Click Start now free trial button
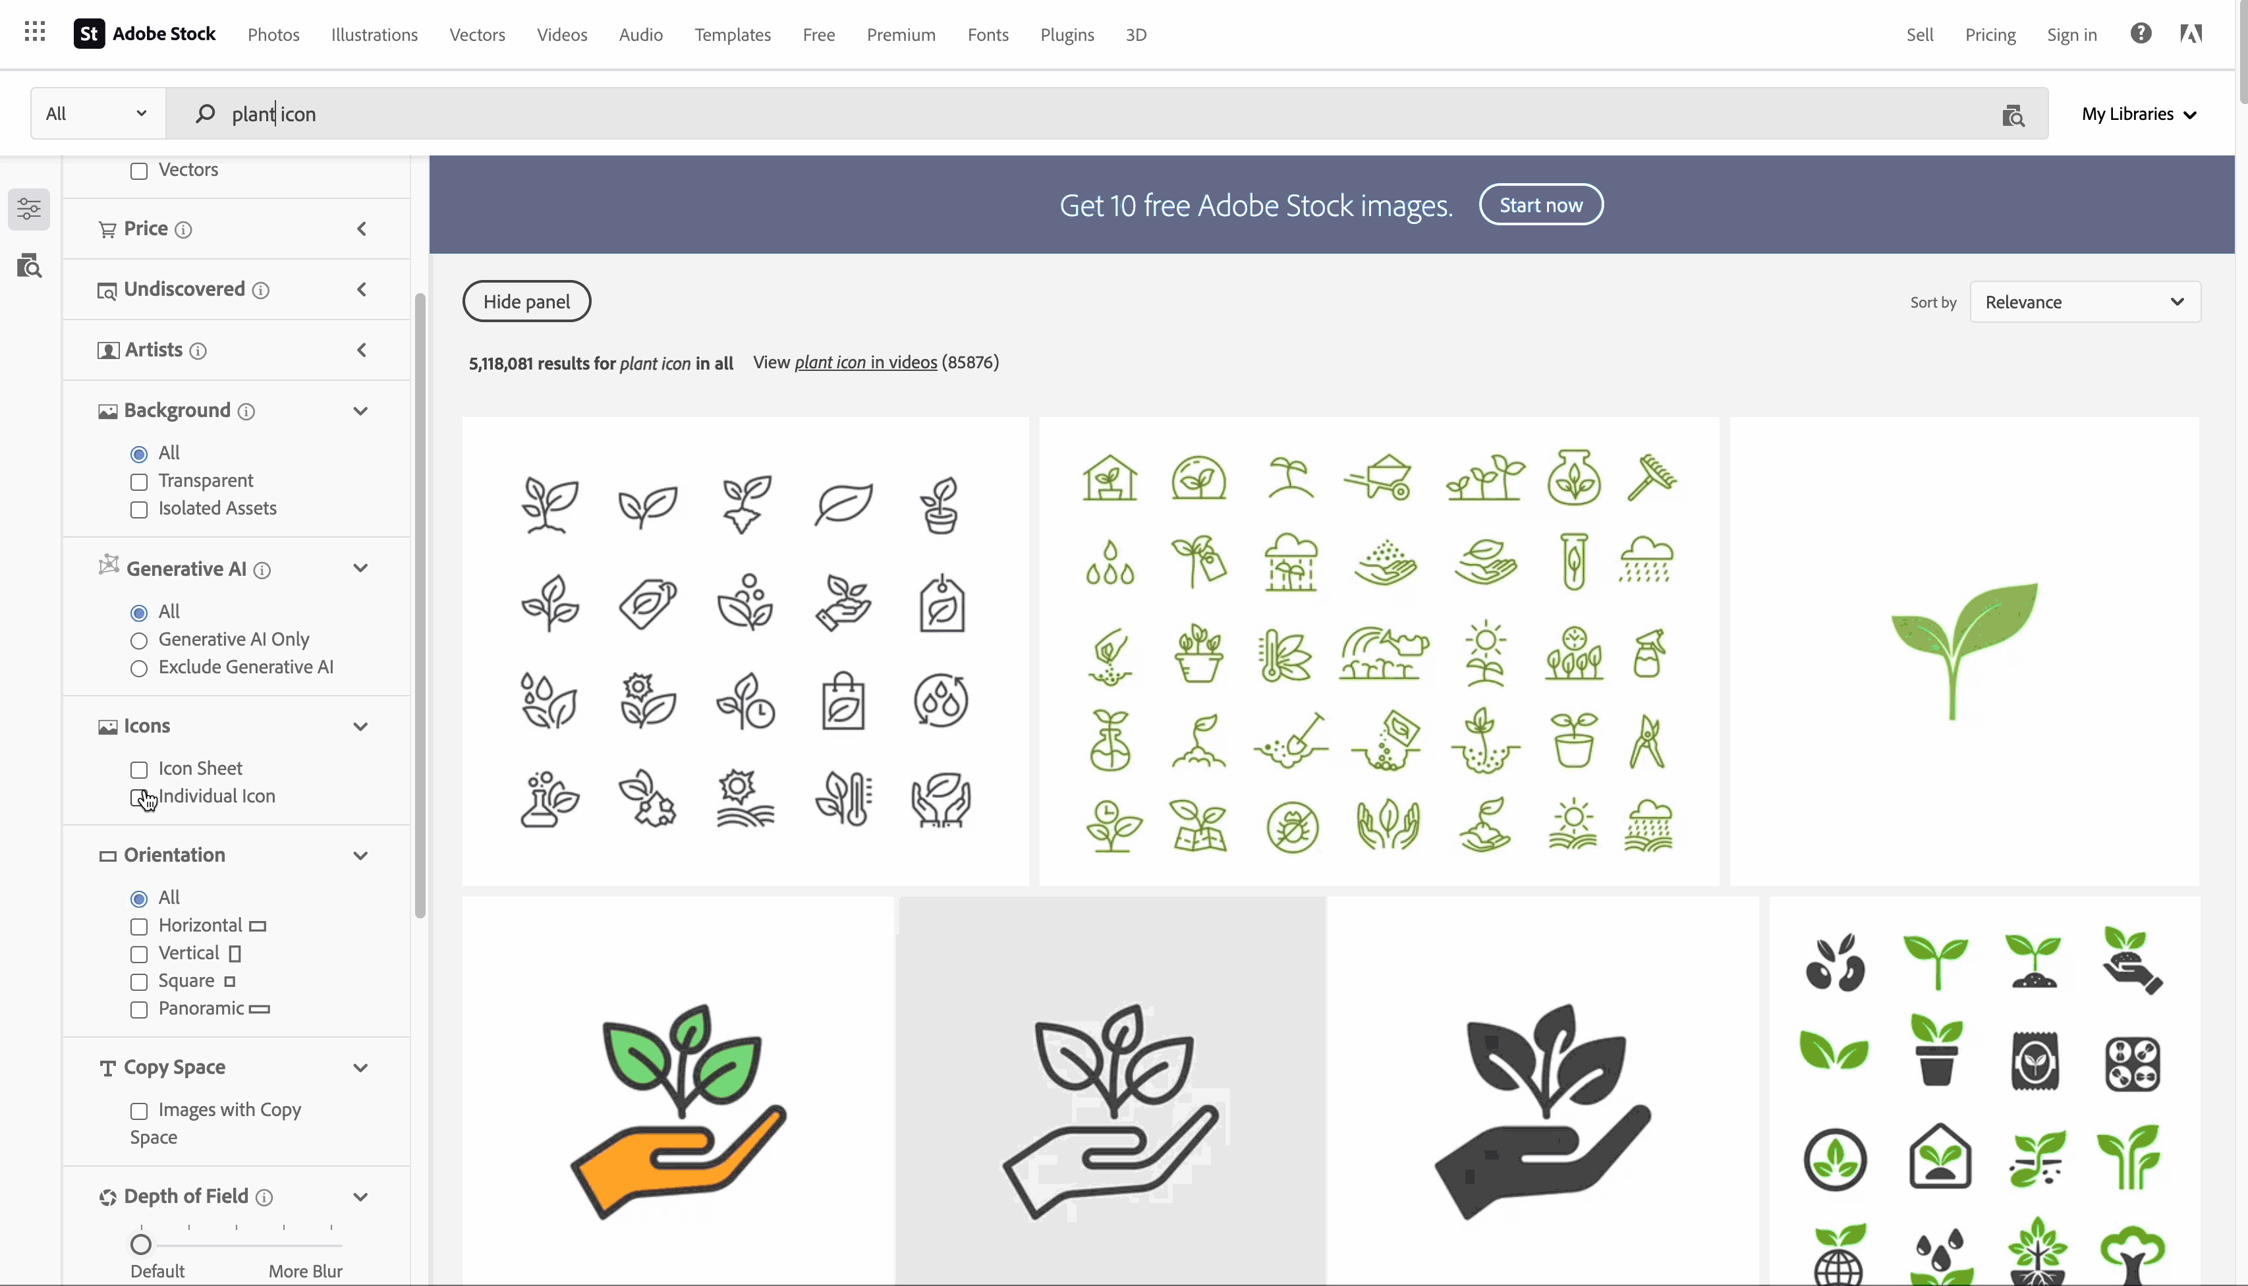This screenshot has width=2248, height=1286. click(1541, 202)
